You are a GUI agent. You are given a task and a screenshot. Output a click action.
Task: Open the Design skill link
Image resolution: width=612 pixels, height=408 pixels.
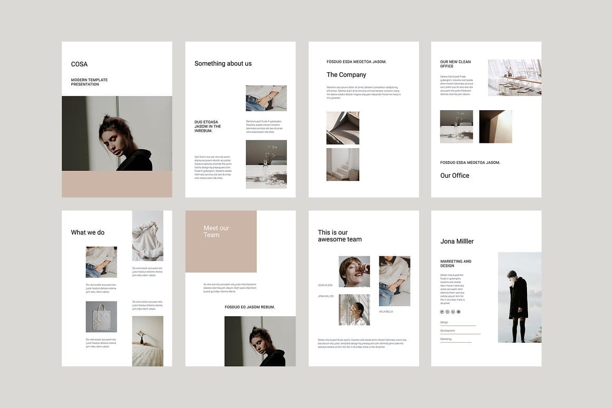coord(445,322)
